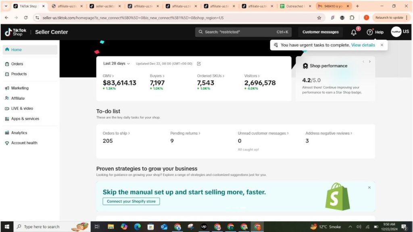Select Analytics in the sidebar menu

(x=19, y=133)
